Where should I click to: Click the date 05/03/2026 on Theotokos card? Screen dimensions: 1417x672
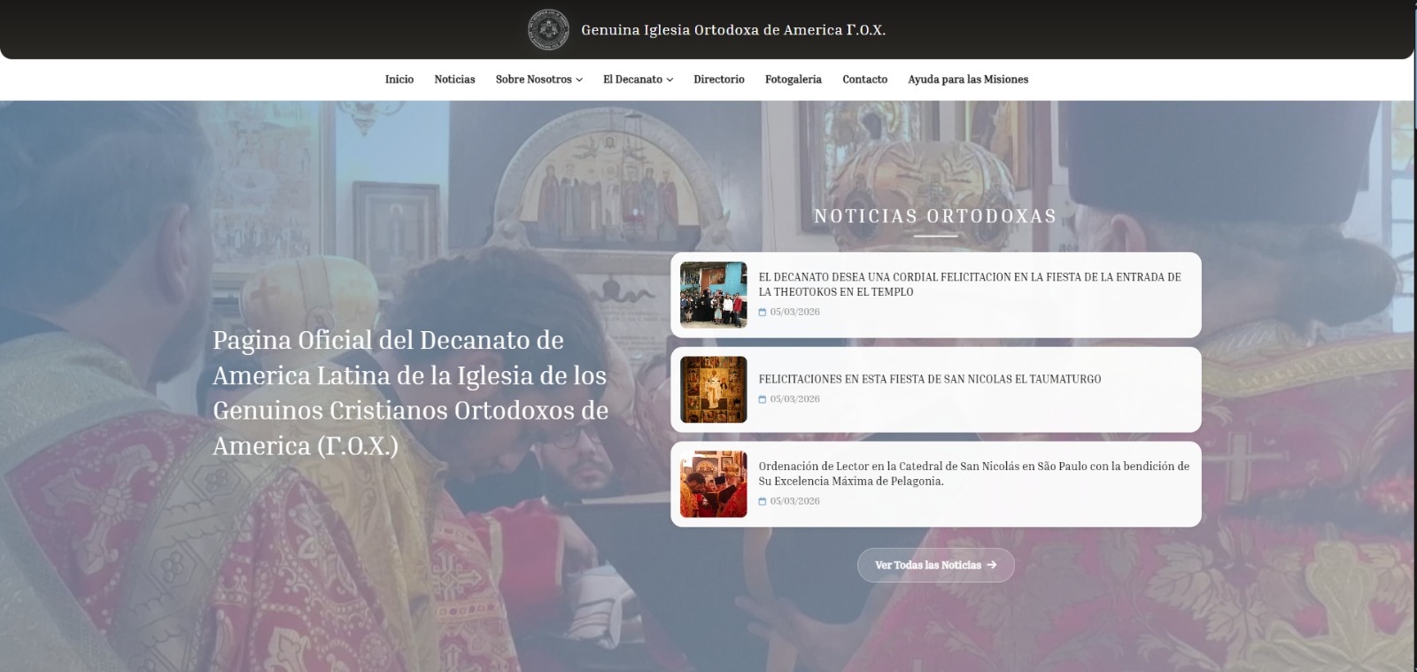(x=794, y=313)
